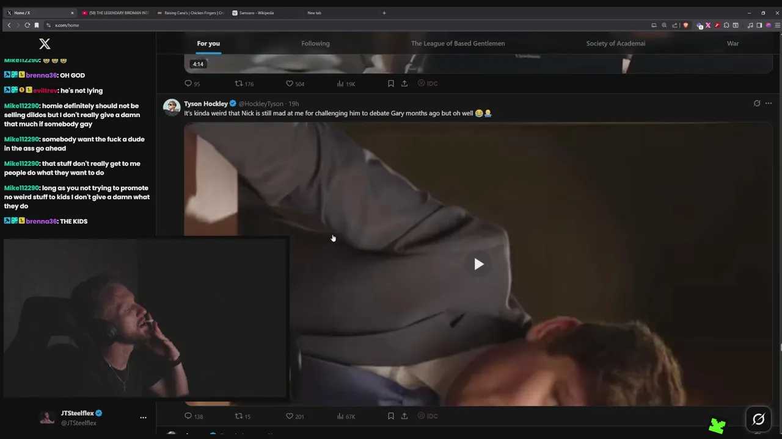
Task: Click the share page icon in toolbar
Action: pos(674,25)
